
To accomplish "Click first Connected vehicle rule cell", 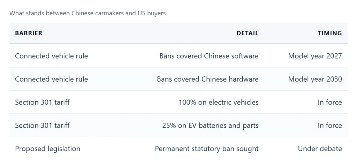I will coord(52,56).
